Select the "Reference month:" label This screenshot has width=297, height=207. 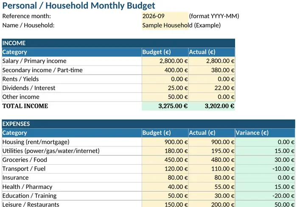click(x=26, y=16)
